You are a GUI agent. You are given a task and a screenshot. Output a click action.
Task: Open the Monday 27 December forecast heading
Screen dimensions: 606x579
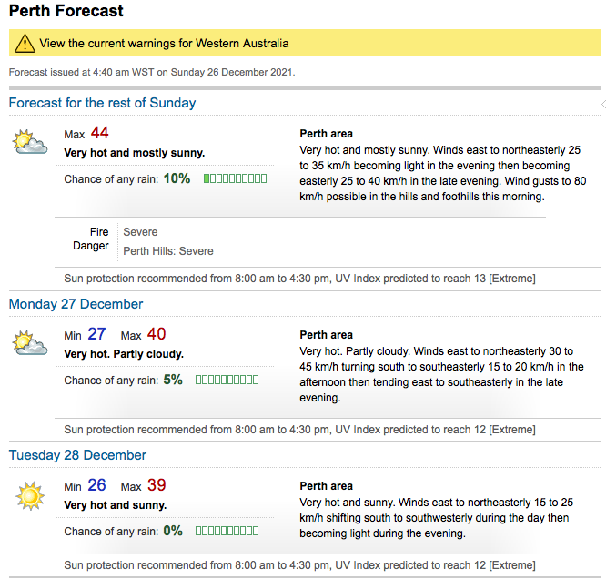tap(76, 304)
